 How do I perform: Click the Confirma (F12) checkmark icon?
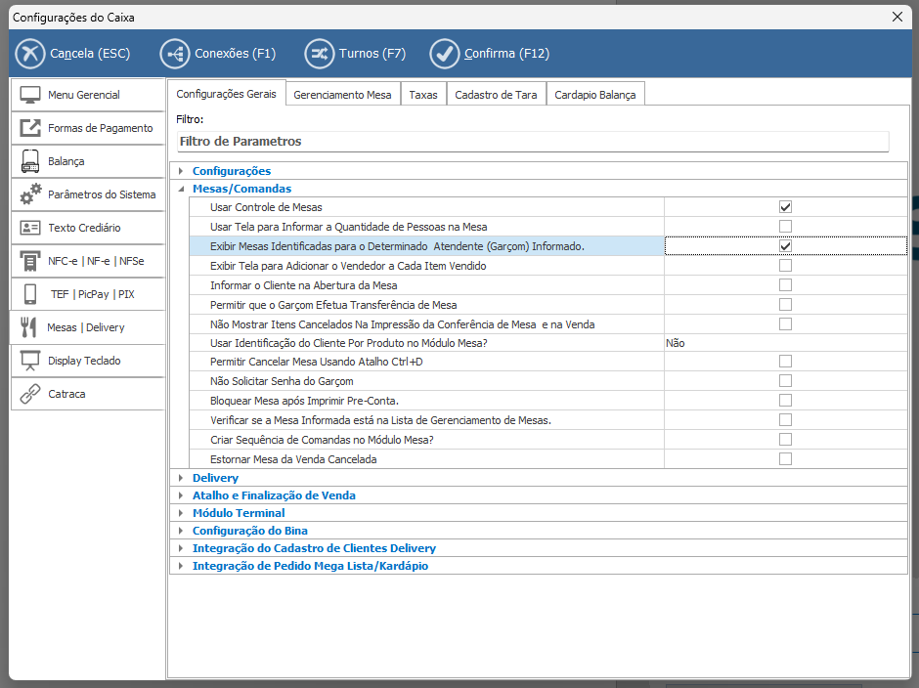pos(445,54)
